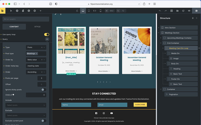
Task: Preview page with eye icon
Action: tap(189, 11)
